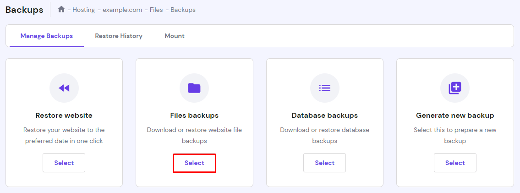Click the home icon in breadcrumb
This screenshot has width=520, height=193.
(x=61, y=9)
